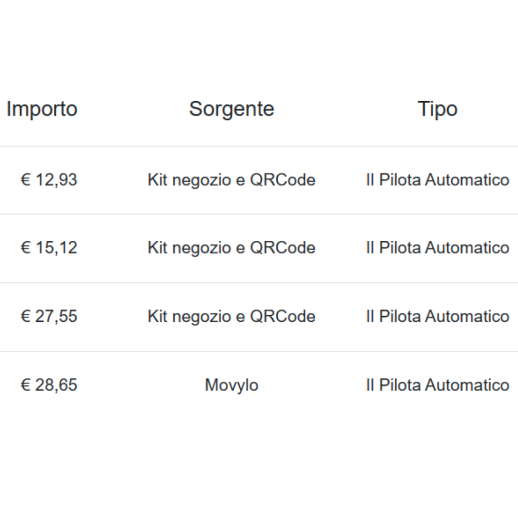Viewport: 518px width, 518px height.
Task: Click the euro symbol in the 15,12 row
Action: click(25, 248)
